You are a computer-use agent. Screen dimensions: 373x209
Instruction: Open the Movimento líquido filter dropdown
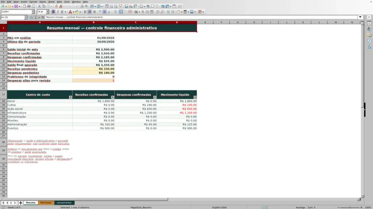pos(195,97)
